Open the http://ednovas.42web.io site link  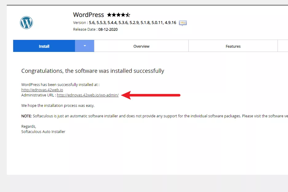pyautogui.click(x=42, y=90)
